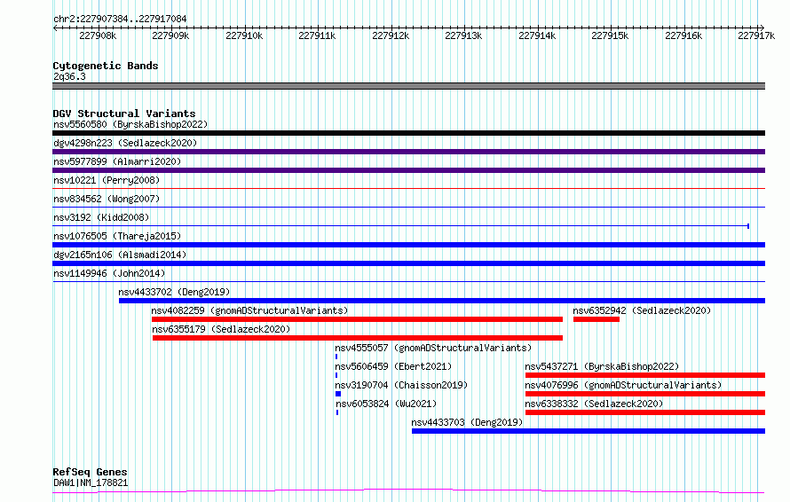Screen dimensions: 790x502
Task: Click the small blue nsv3190704 block
Action: pyautogui.click(x=338, y=394)
